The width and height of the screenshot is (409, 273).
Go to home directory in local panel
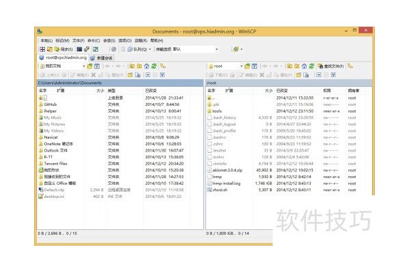tap(147, 66)
